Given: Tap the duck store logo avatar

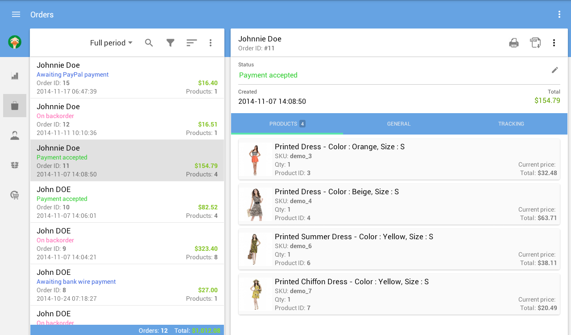Looking at the screenshot, I should point(15,42).
